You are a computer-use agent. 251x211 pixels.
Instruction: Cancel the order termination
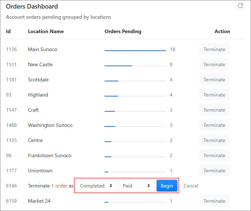(191, 186)
